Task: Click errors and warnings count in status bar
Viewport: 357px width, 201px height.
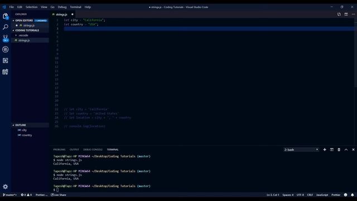Action: [x=26, y=195]
